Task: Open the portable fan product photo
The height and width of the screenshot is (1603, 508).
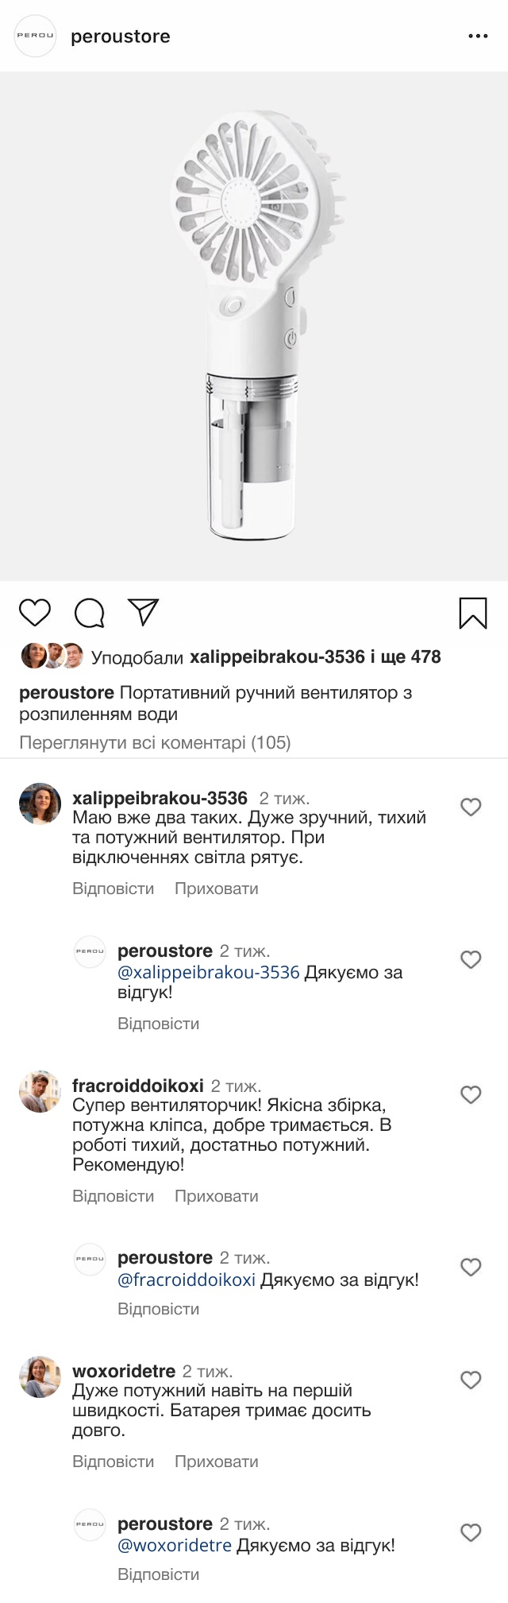Action: 254,326
